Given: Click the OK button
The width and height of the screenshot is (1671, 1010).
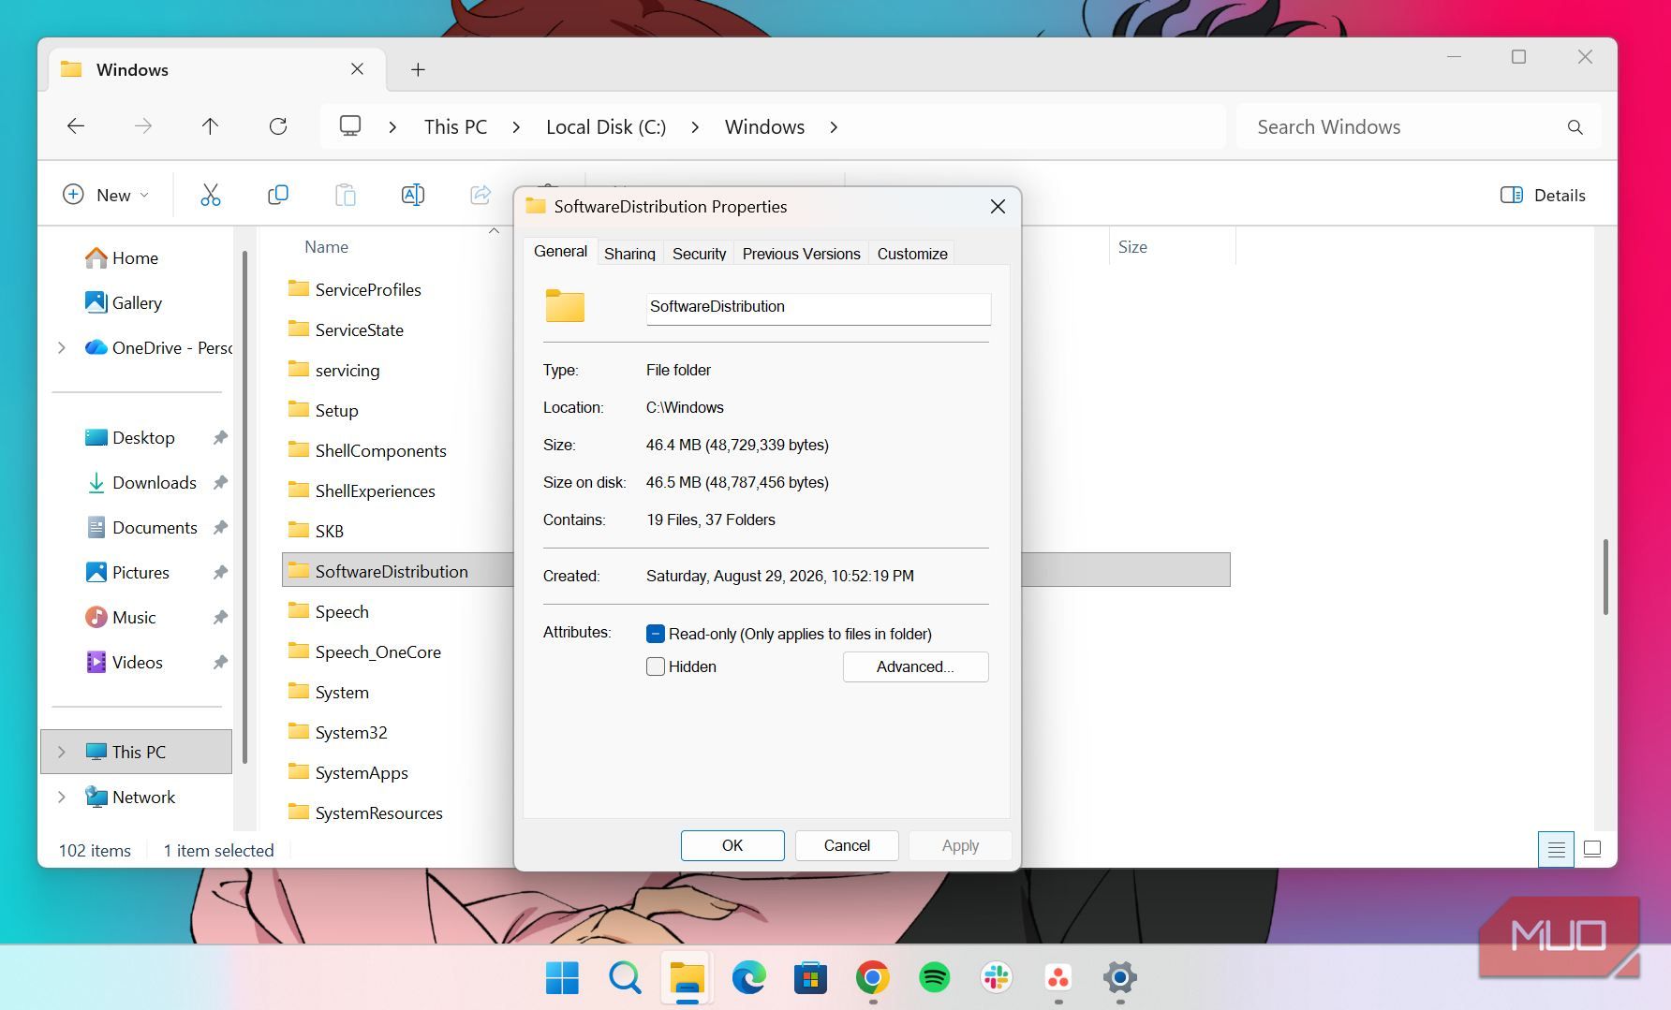Looking at the screenshot, I should pyautogui.click(x=732, y=845).
